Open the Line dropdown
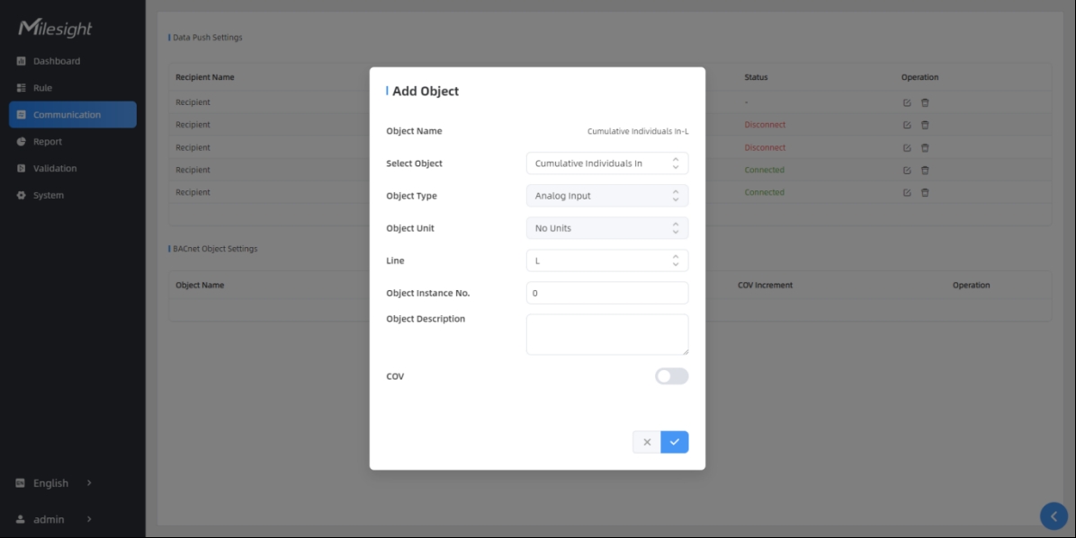 pos(606,260)
